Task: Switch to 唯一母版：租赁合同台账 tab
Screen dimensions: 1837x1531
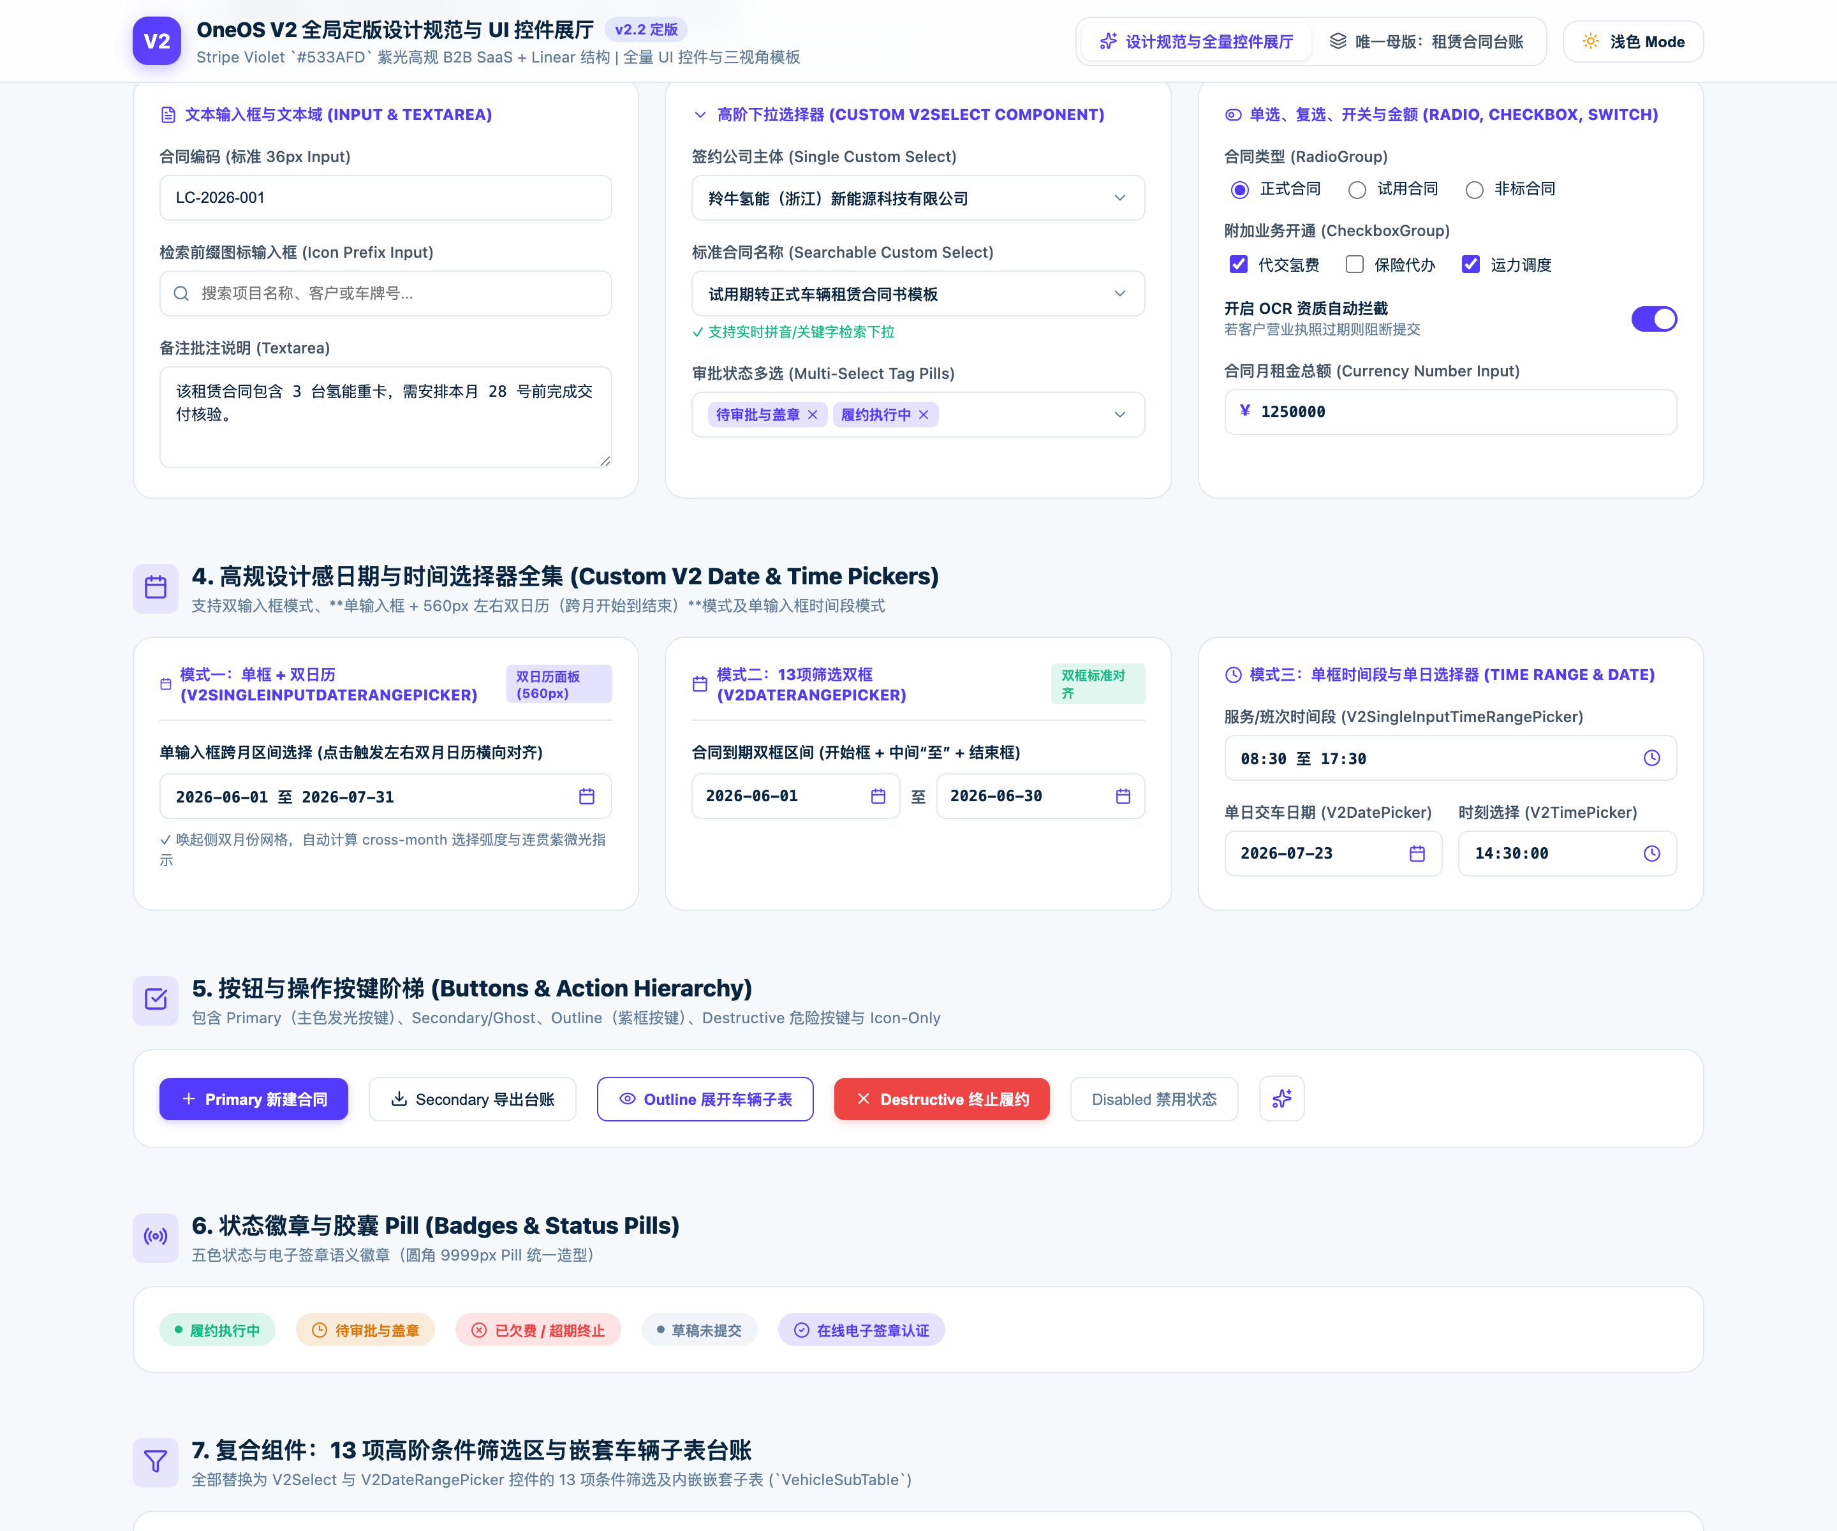Action: pyautogui.click(x=1427, y=41)
